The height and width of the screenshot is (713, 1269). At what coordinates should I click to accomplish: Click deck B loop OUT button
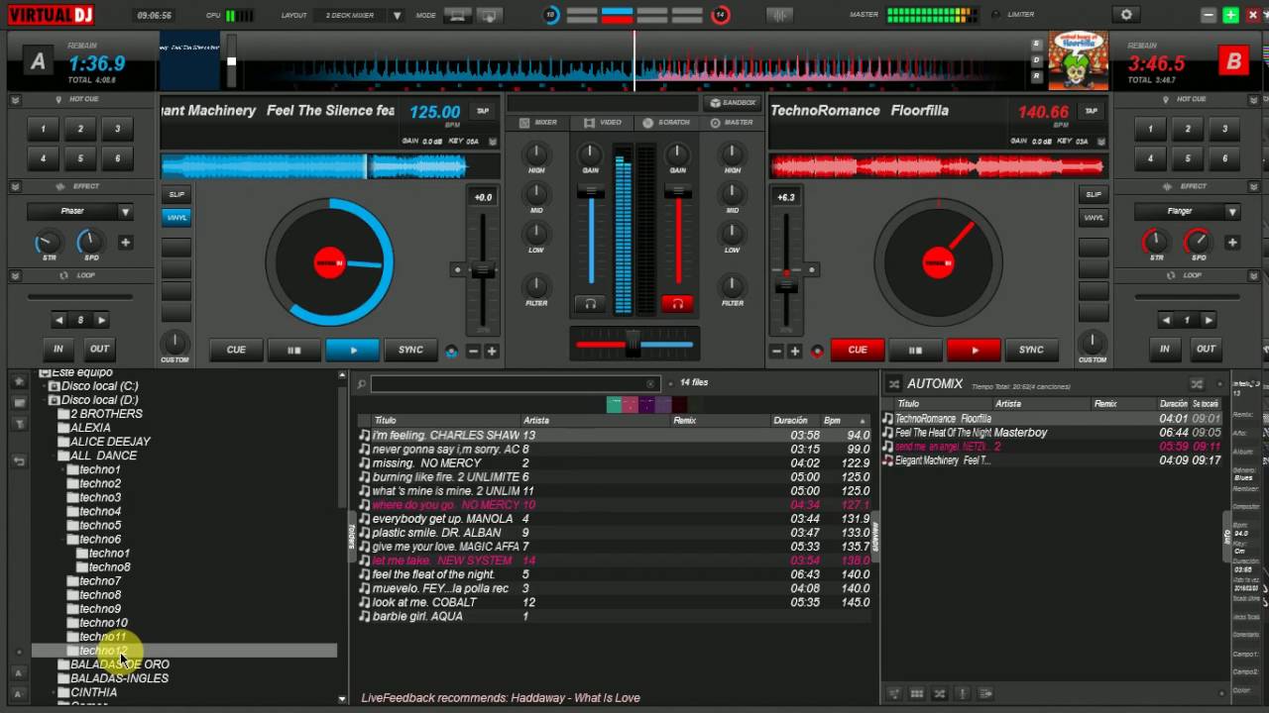pyautogui.click(x=1206, y=349)
